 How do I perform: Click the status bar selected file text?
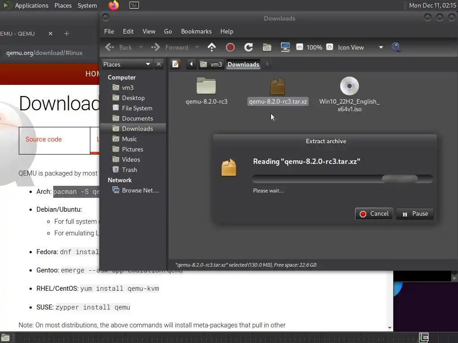pos(246,265)
